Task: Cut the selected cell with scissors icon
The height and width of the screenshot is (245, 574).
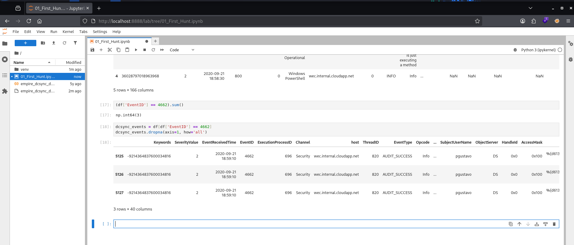Action: click(110, 50)
